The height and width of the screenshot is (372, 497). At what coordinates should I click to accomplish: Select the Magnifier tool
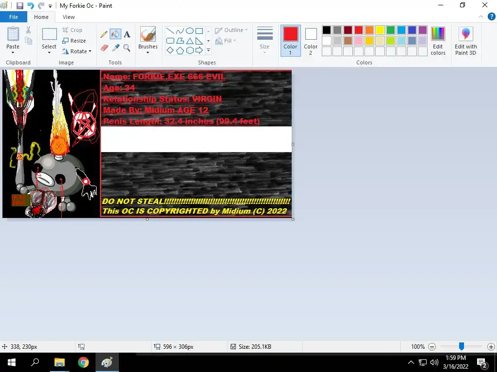(127, 48)
